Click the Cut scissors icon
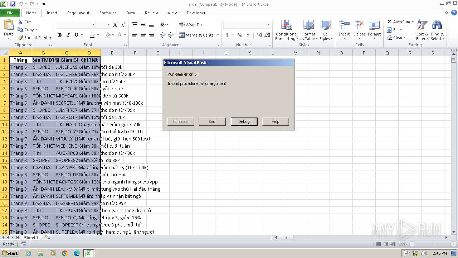 [x=20, y=22]
